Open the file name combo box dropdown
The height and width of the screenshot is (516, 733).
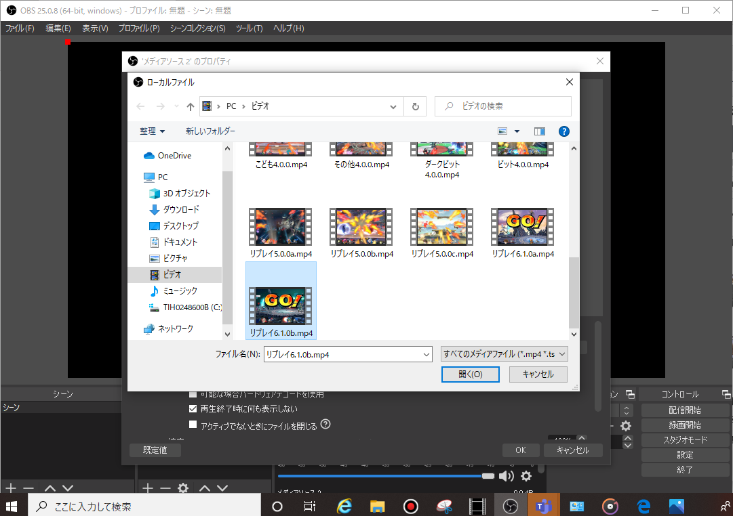click(427, 354)
